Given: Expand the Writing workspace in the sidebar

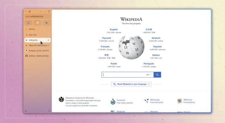Looking at the screenshot, I should (x=32, y=29).
